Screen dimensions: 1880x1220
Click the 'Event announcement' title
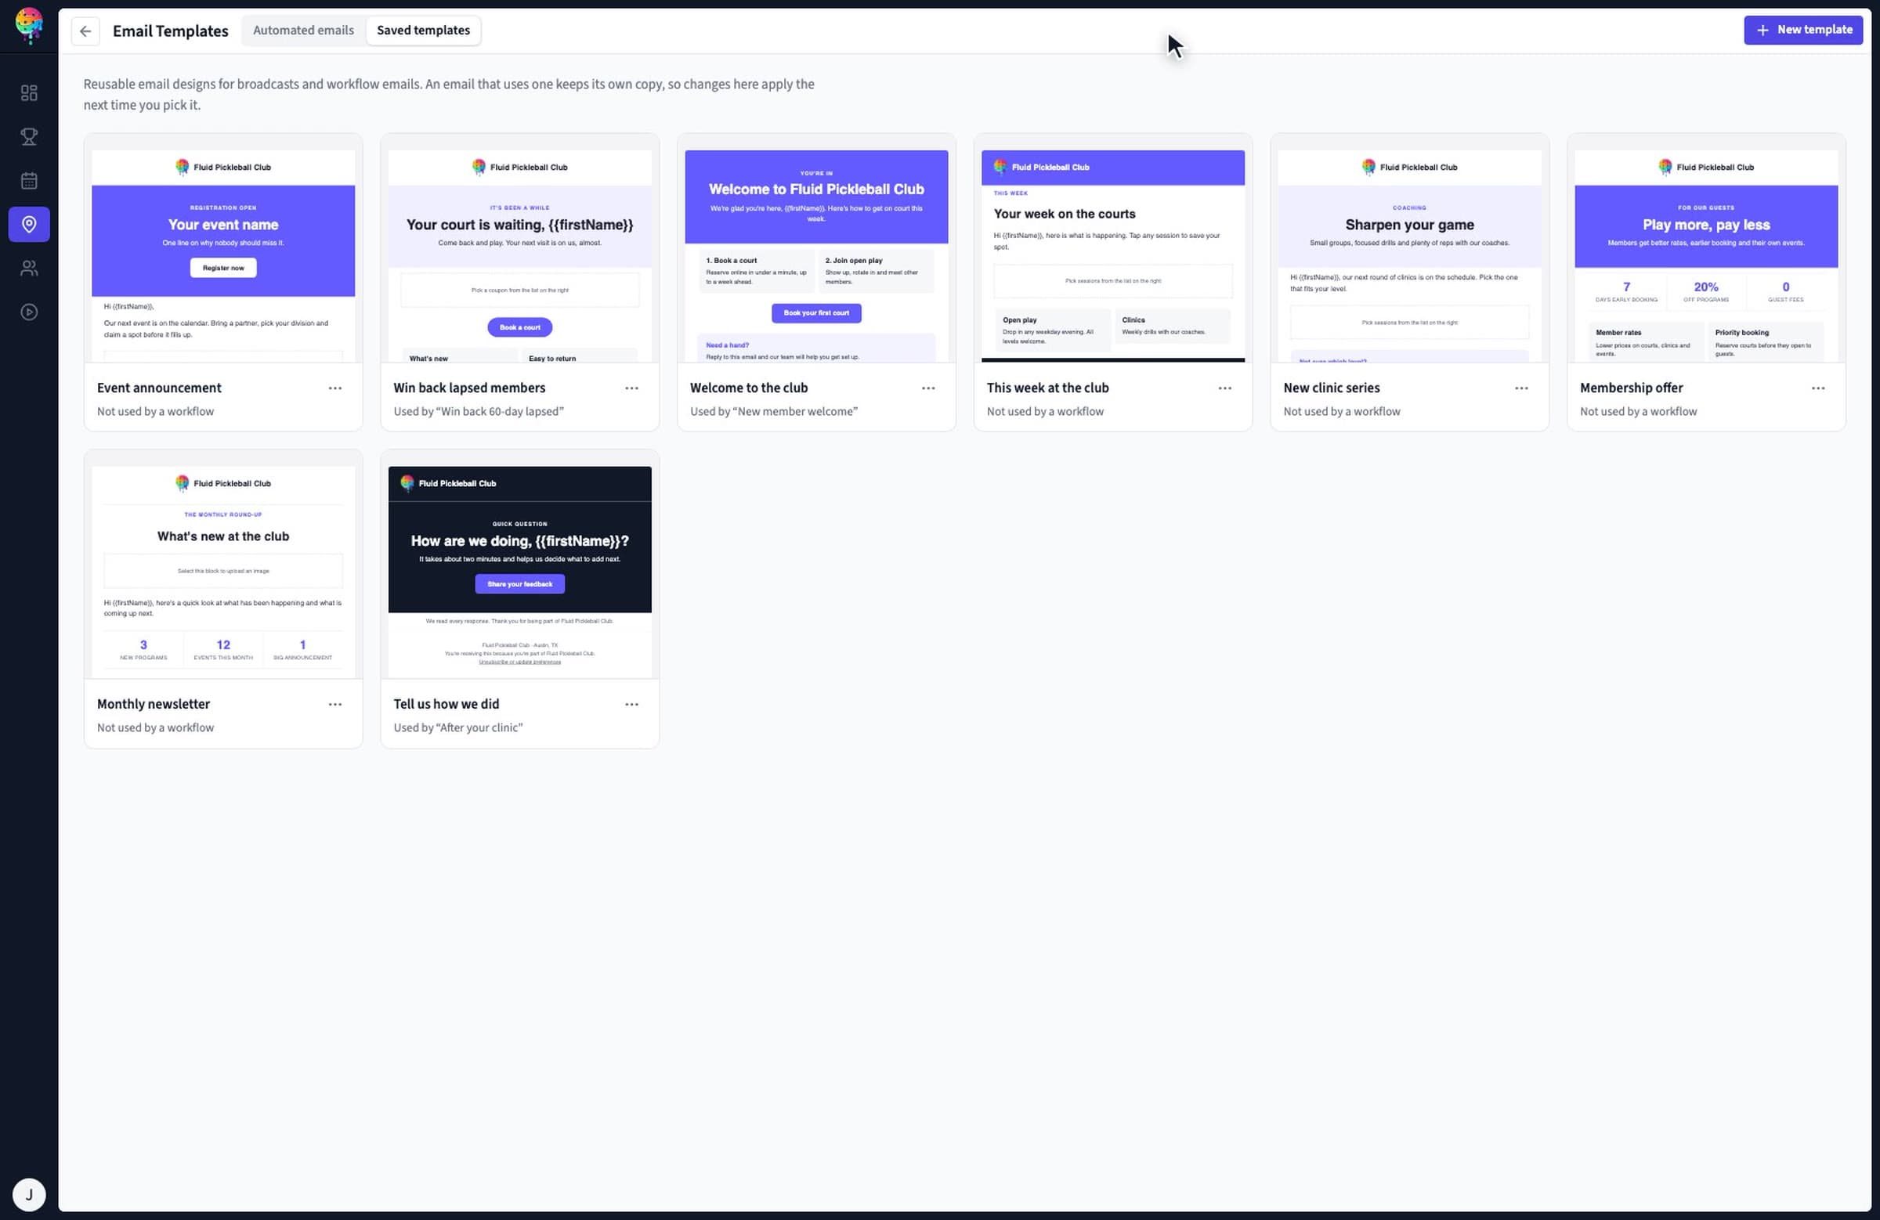point(159,388)
